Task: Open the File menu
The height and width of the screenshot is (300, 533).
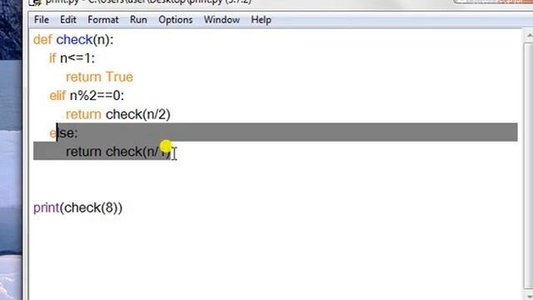Action: (x=42, y=20)
